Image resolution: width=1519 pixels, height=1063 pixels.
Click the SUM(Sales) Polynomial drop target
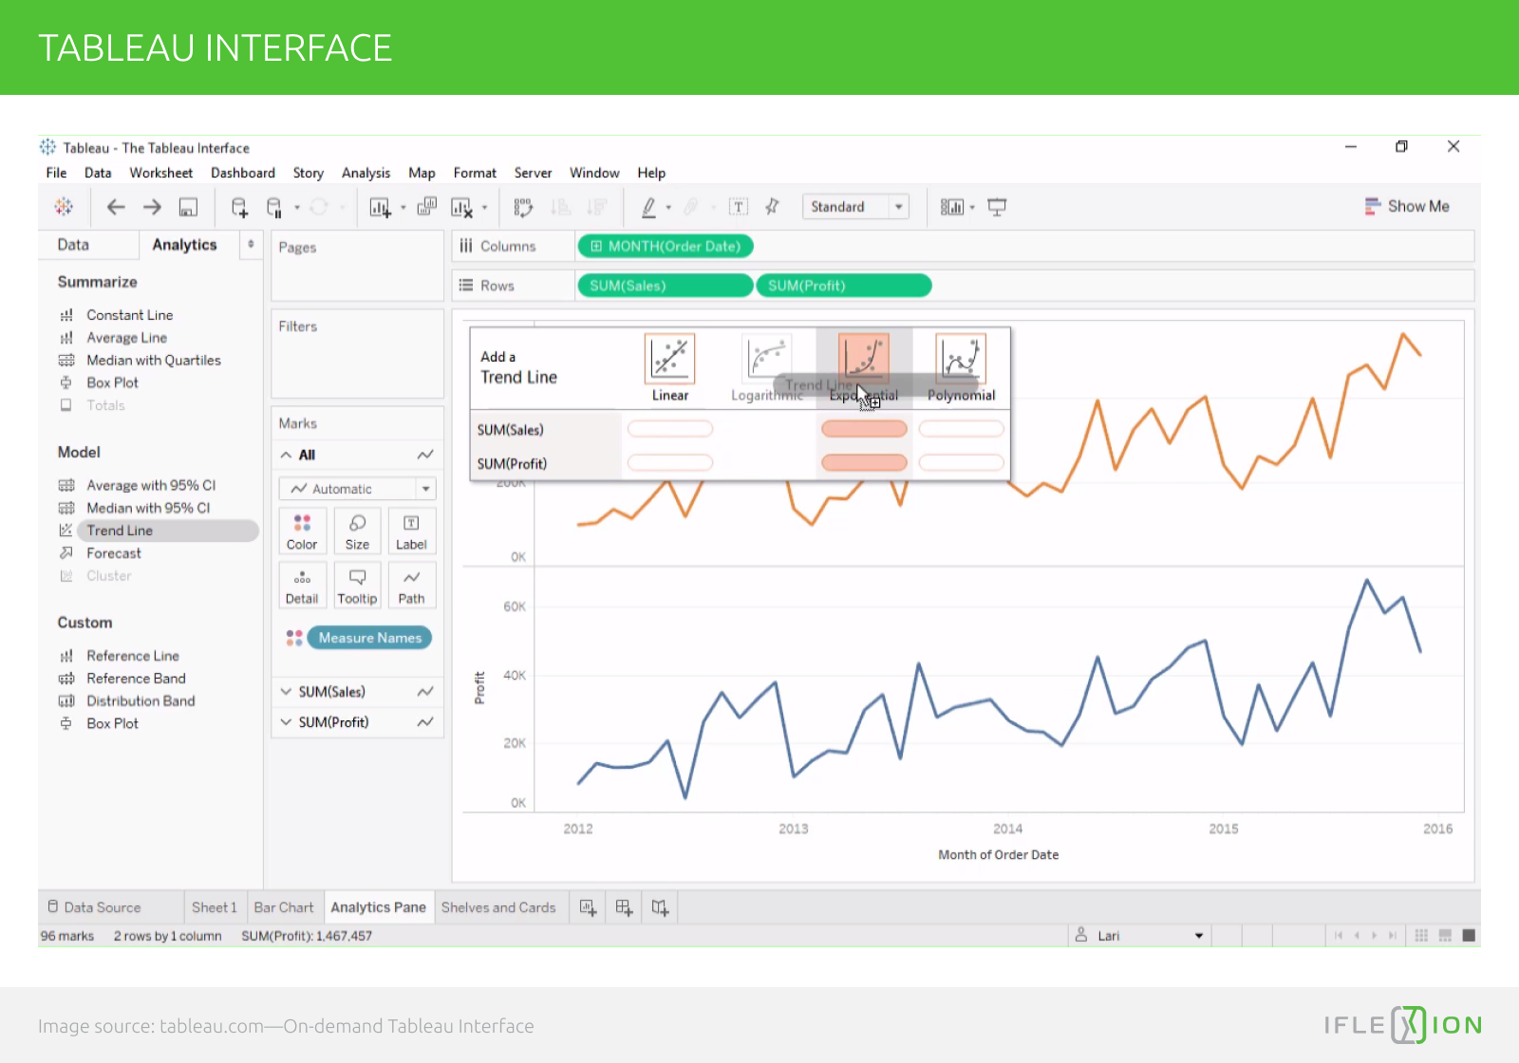pos(961,429)
